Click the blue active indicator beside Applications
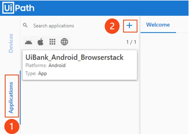Viewport: 189px width, 134px height. 20,97
